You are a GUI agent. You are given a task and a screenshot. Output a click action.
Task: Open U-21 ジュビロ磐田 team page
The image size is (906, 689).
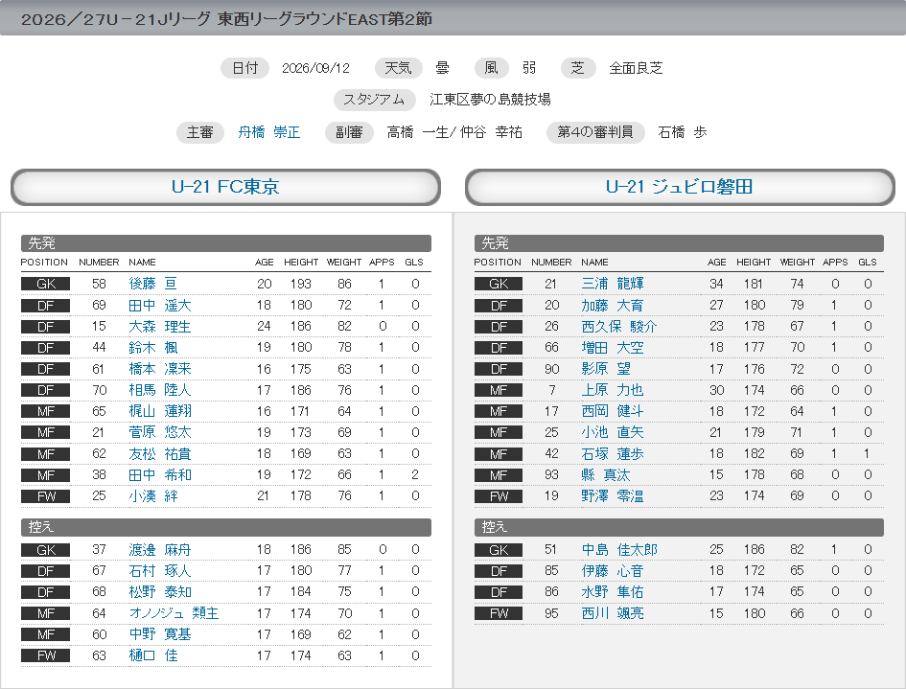click(680, 187)
